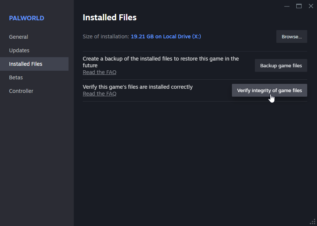Click the Create a backup description text

[x=161, y=62]
